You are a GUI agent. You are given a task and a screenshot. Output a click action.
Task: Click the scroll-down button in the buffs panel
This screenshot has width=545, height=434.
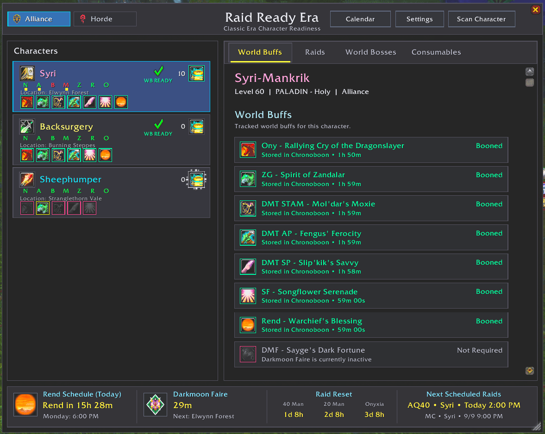click(x=529, y=371)
